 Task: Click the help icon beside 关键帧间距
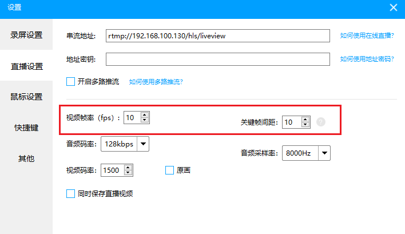pyautogui.click(x=321, y=122)
